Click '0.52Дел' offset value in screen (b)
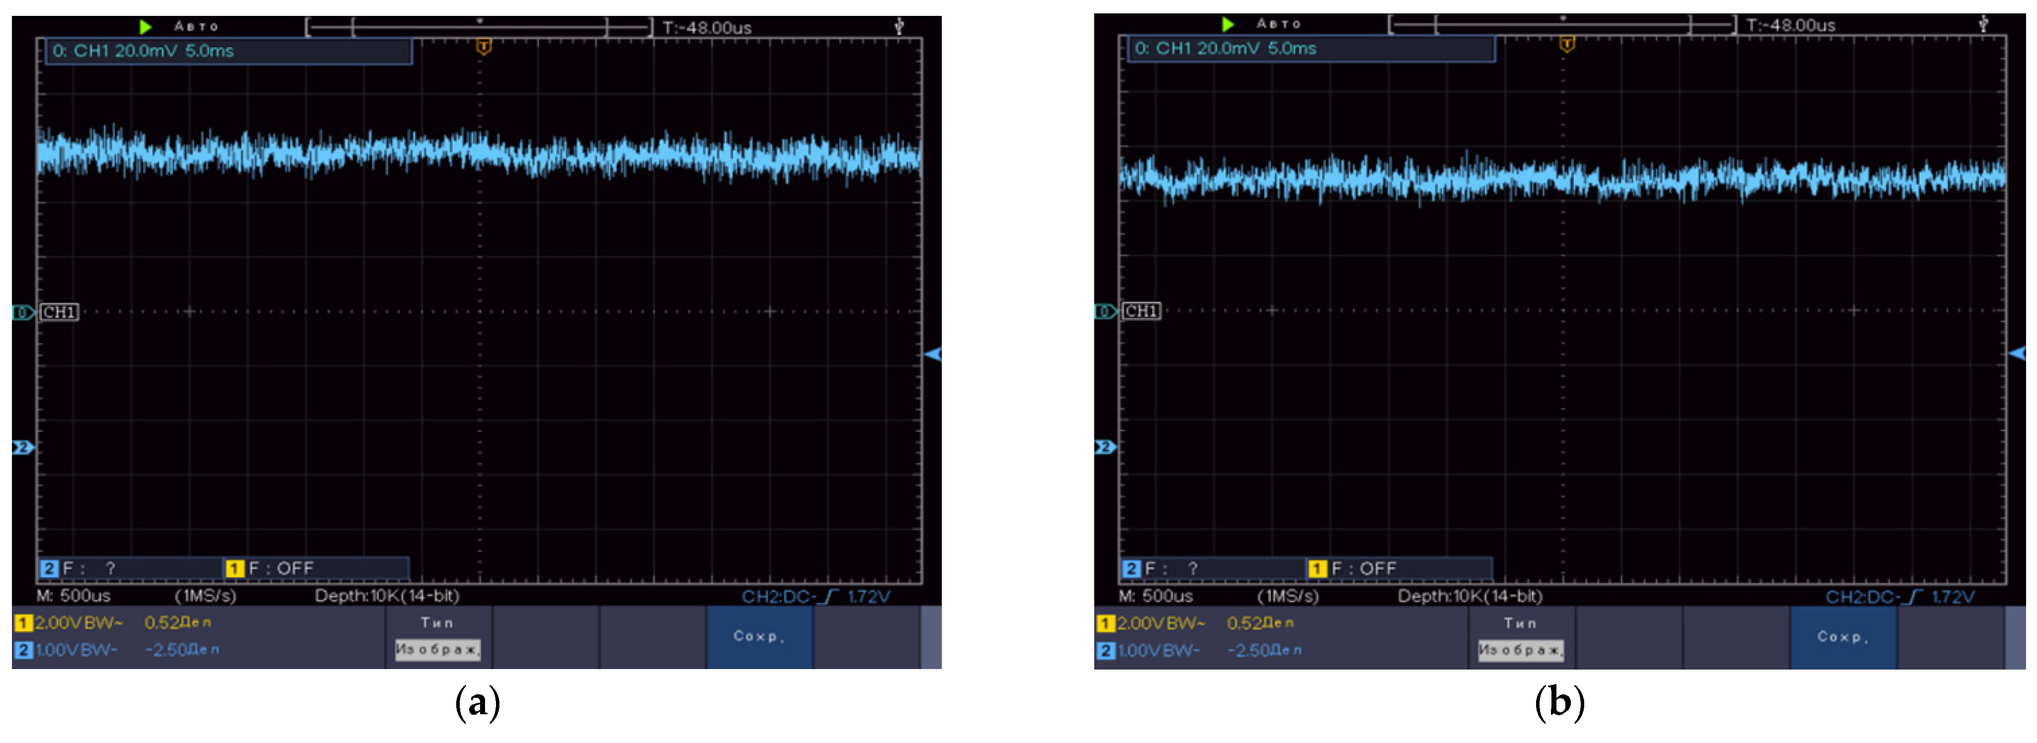 [x=1261, y=624]
